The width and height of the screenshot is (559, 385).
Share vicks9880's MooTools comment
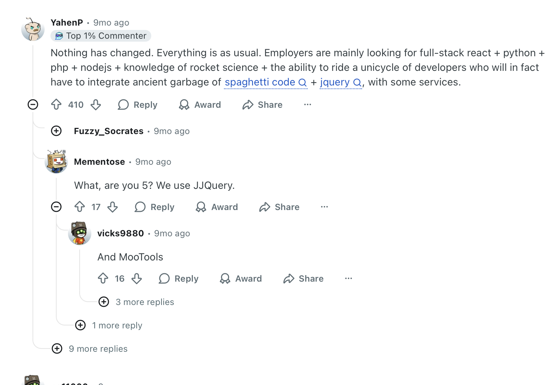point(304,279)
